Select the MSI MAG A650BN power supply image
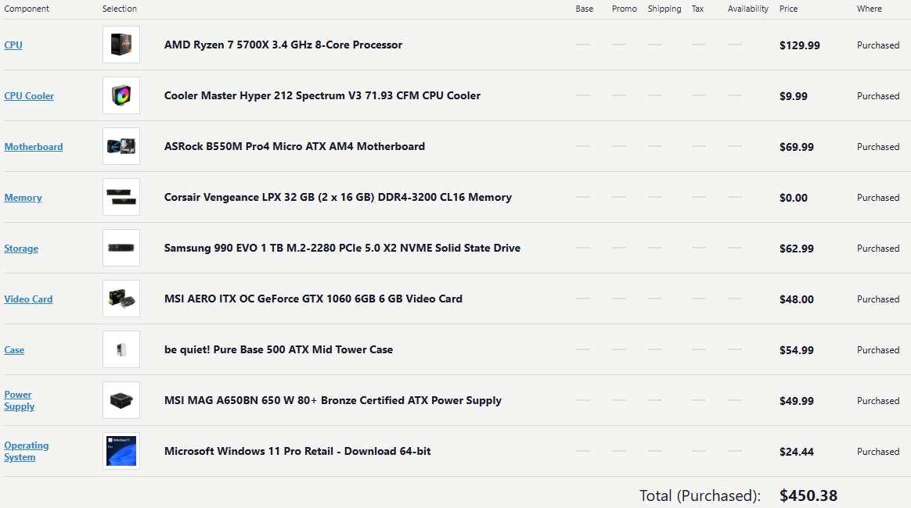The height and width of the screenshot is (508, 911). 121,400
